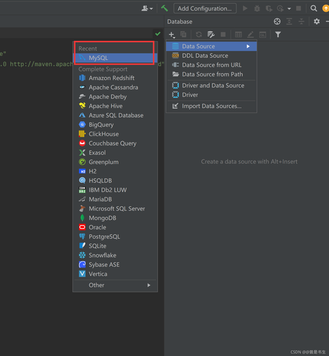The image size is (329, 356).
Task: Choose Import Data Sources option
Action: pos(211,106)
